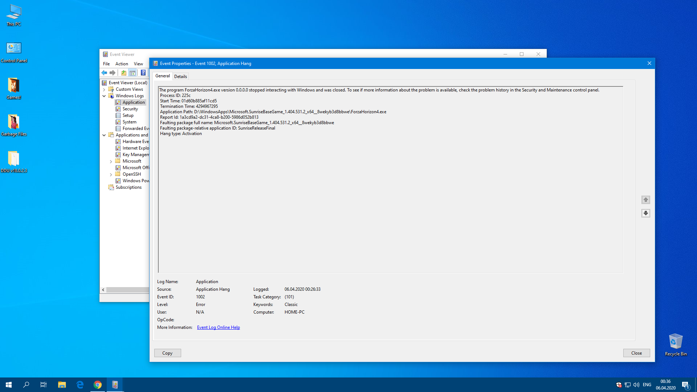Open the Recycle Bin desktop icon

676,345
